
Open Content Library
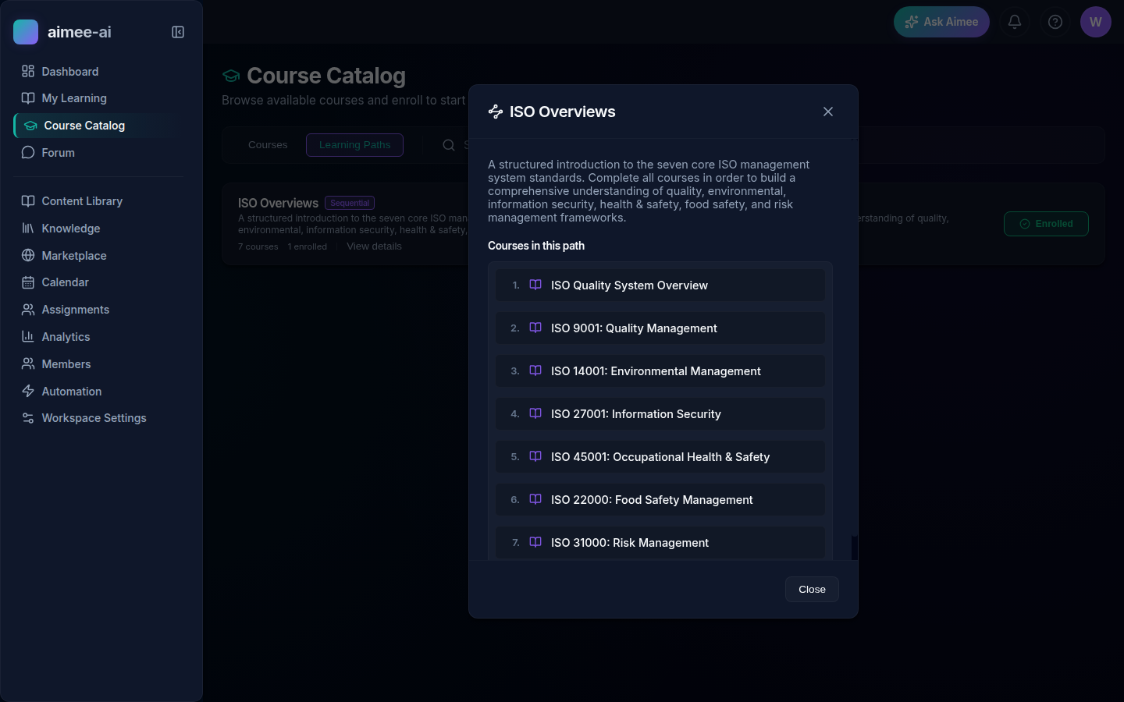99,201
